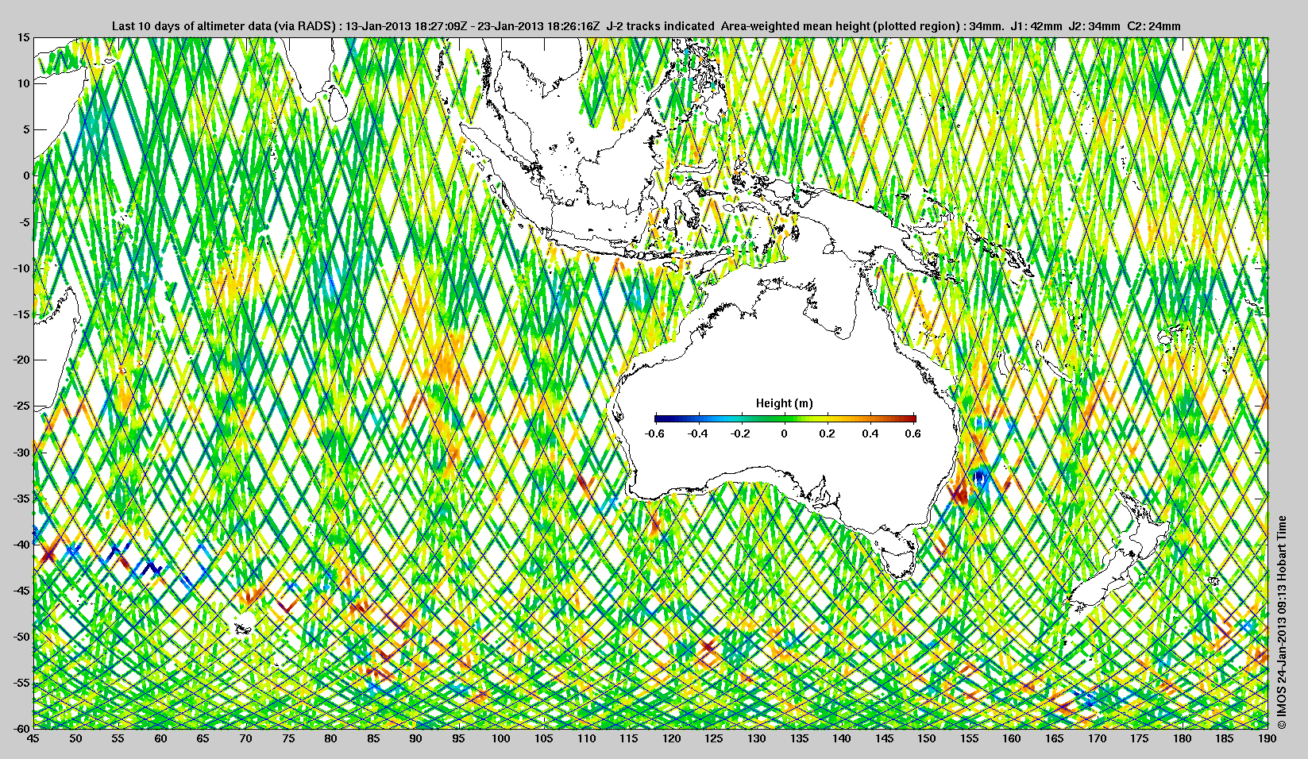The width and height of the screenshot is (1308, 759).
Task: Click the -0.4 colorbar tick label
Action: pyautogui.click(x=698, y=433)
